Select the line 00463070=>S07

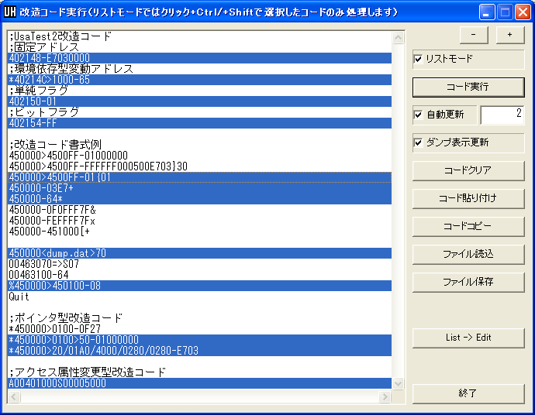199,264
